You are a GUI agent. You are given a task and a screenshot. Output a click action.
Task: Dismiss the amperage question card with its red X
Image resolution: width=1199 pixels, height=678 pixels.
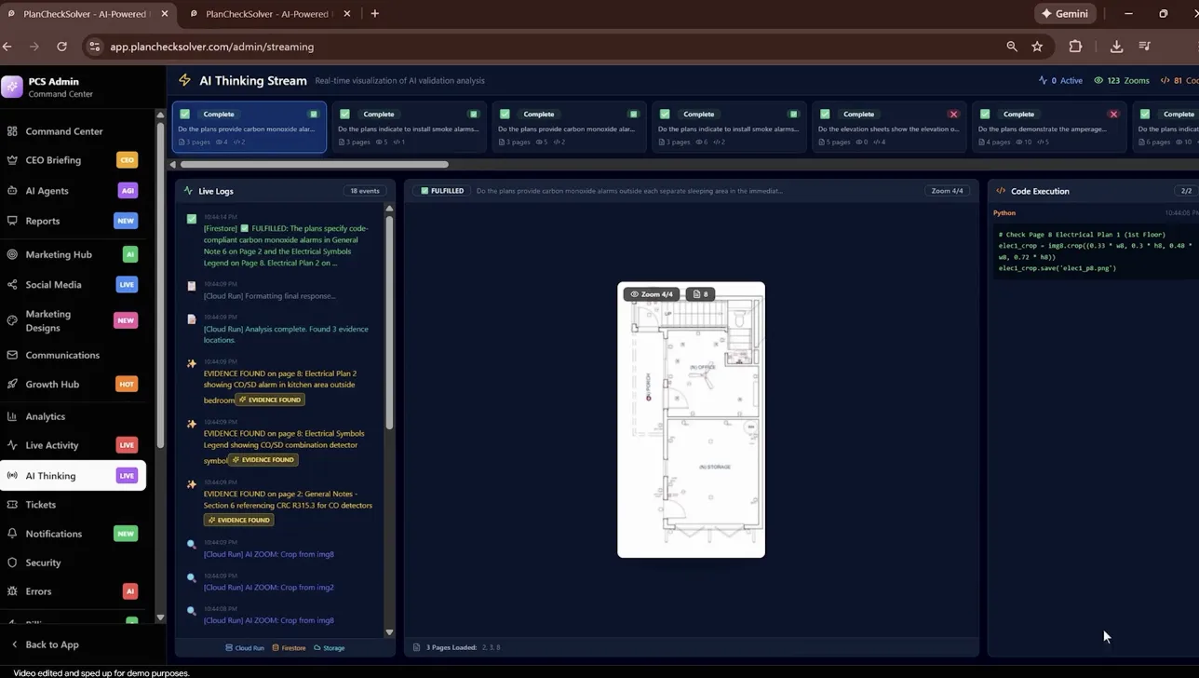1113,114
